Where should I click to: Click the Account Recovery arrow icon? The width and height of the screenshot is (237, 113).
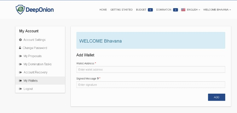[x=21, y=73]
